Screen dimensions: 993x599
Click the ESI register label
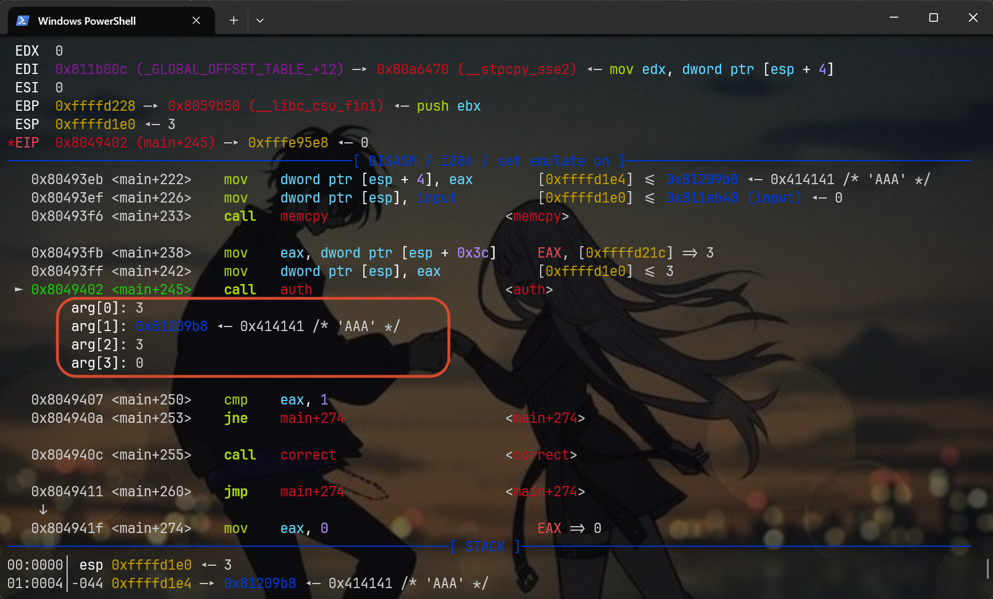27,88
